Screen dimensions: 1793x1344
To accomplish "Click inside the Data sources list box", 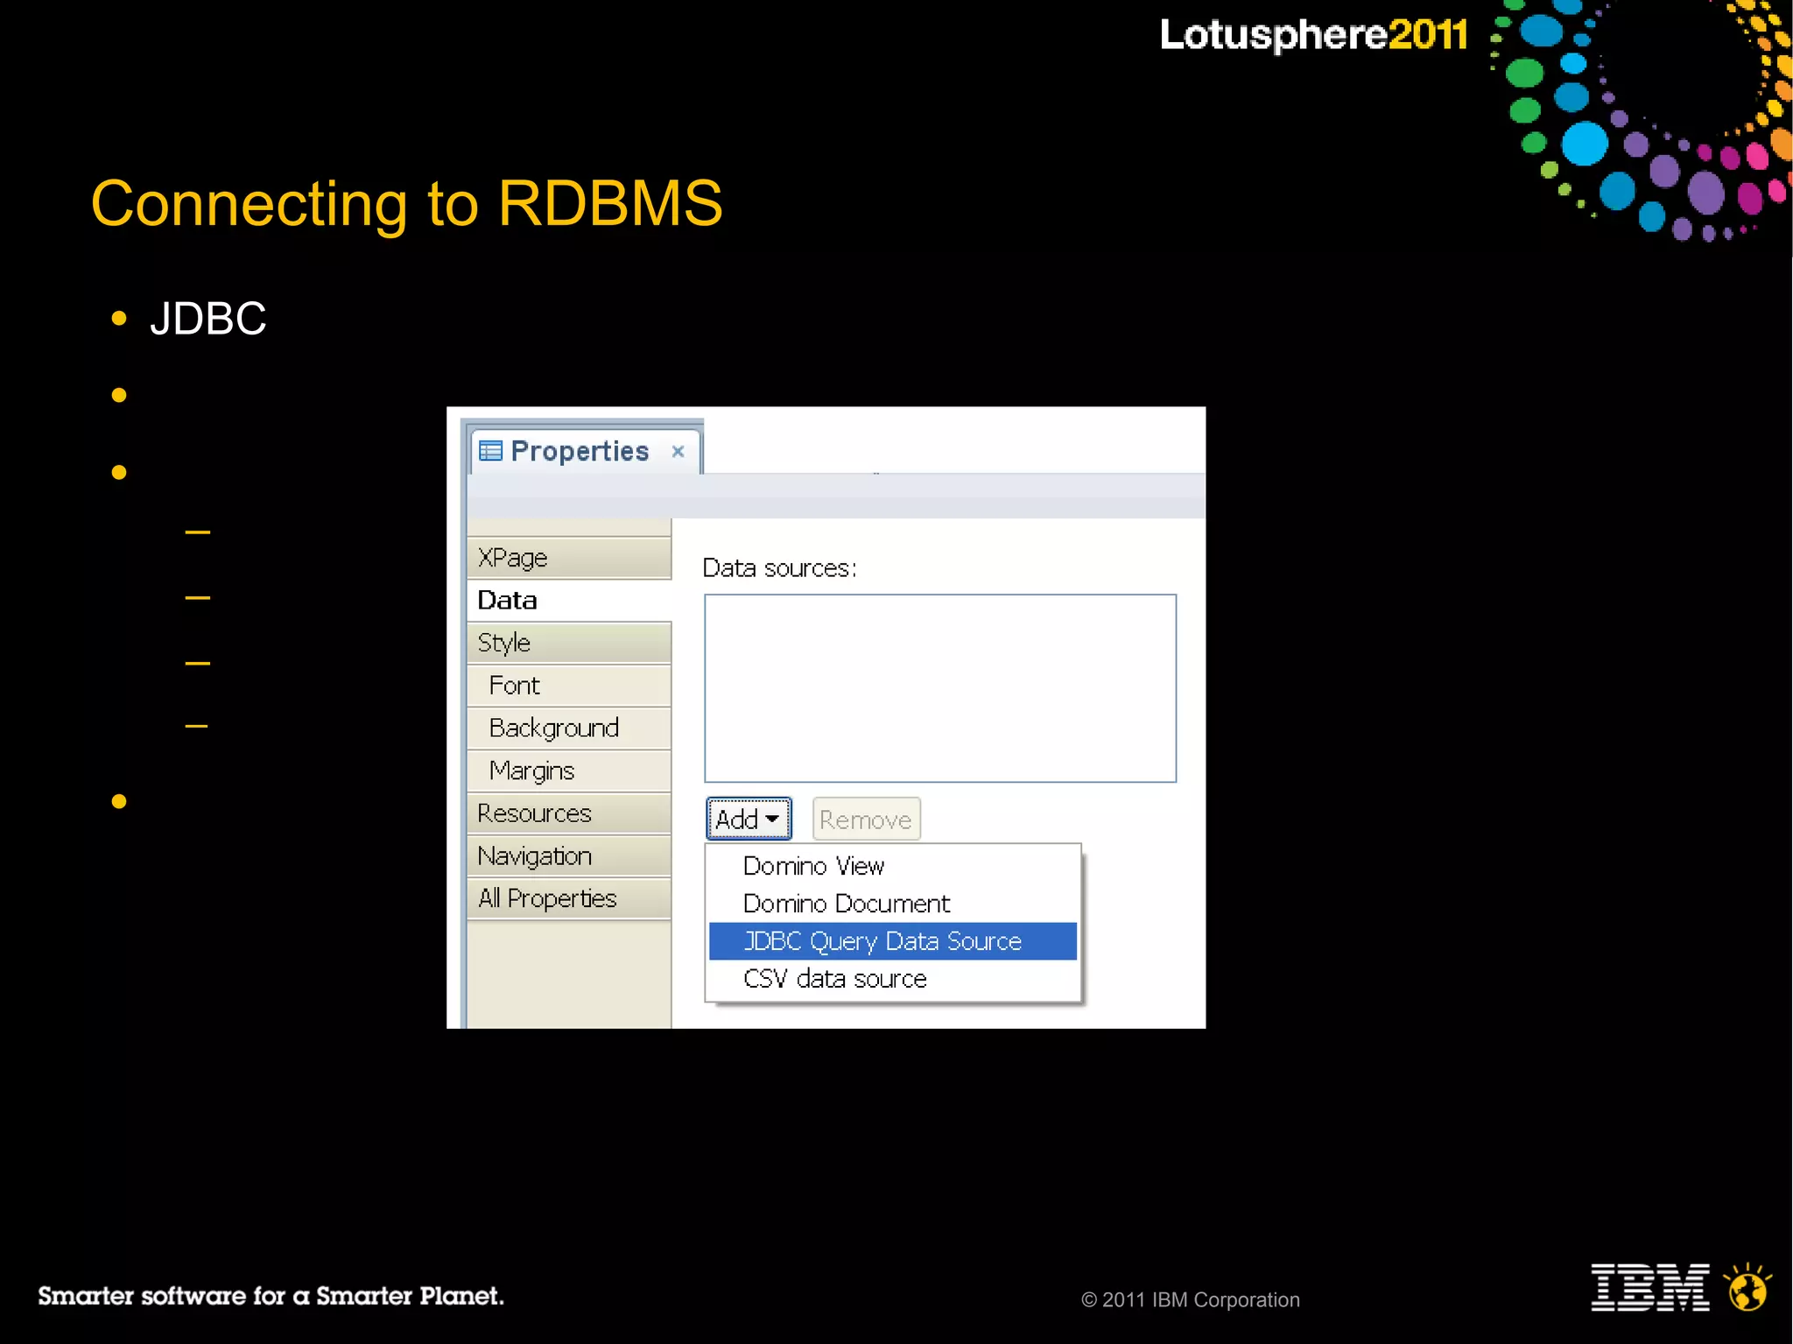I will pos(940,688).
